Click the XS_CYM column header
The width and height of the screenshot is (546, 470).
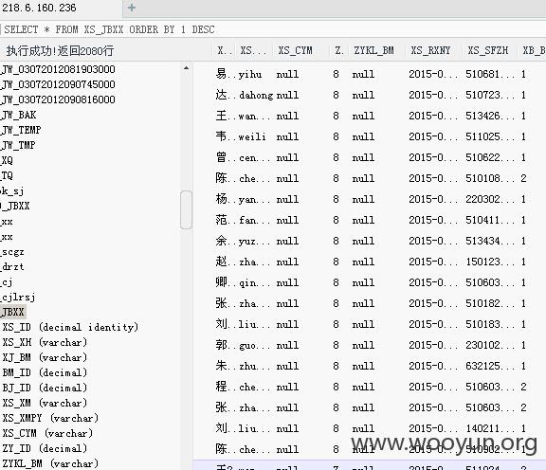[295, 51]
